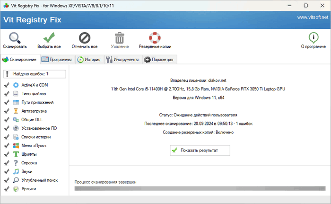Click the Шрифты green T icon

(16, 154)
